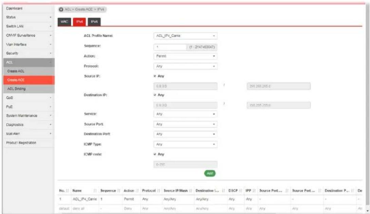Expand the Vlan Interface sidebar menu
Screen dimensions: 370x214
tap(29, 44)
